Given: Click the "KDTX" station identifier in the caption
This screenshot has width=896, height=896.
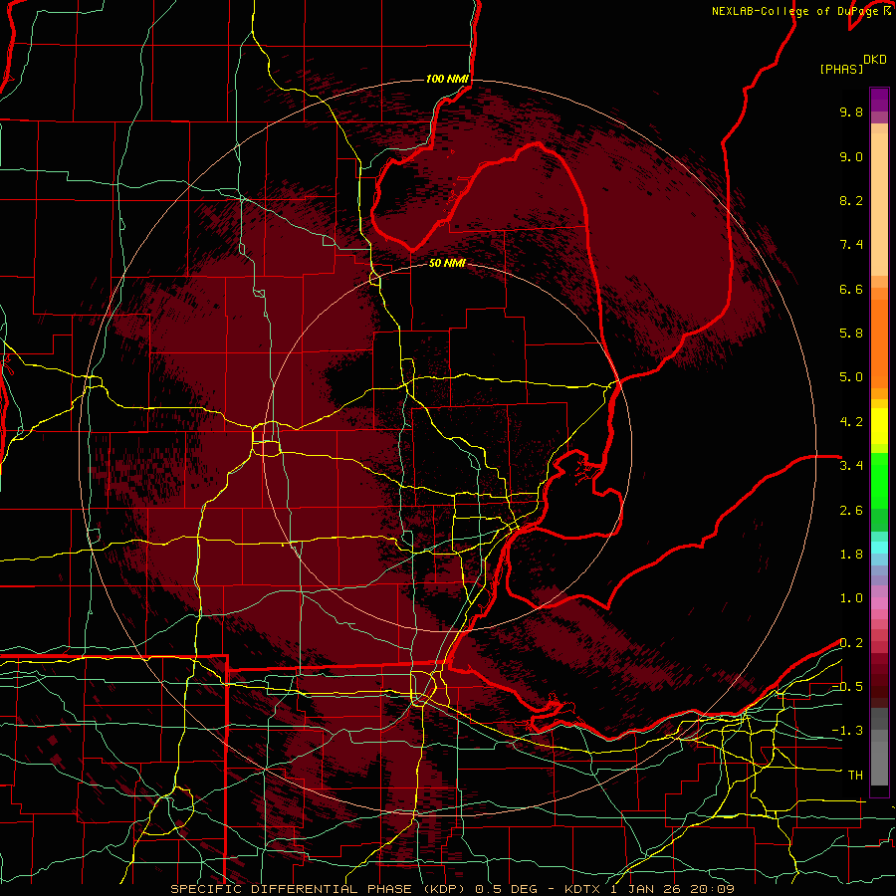Looking at the screenshot, I should click(583, 889).
